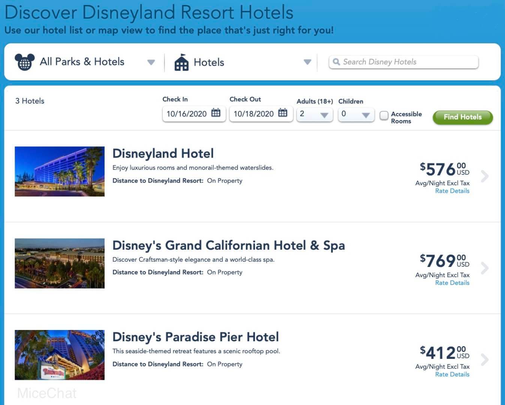Click the Paradise Pier Hotel photo thumbnail
505x405 pixels.
pos(60,355)
